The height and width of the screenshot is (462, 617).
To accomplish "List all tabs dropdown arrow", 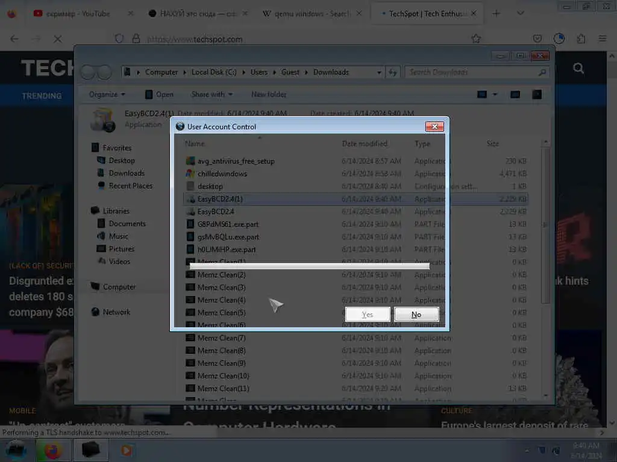I will 520,13.
